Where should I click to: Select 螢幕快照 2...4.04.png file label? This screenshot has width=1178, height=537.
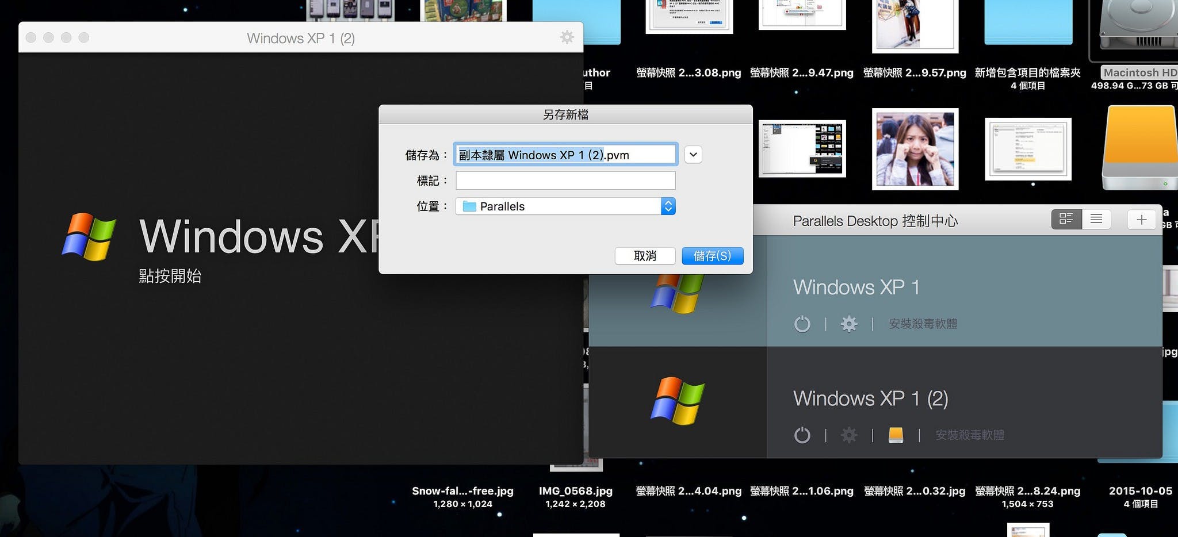(689, 491)
